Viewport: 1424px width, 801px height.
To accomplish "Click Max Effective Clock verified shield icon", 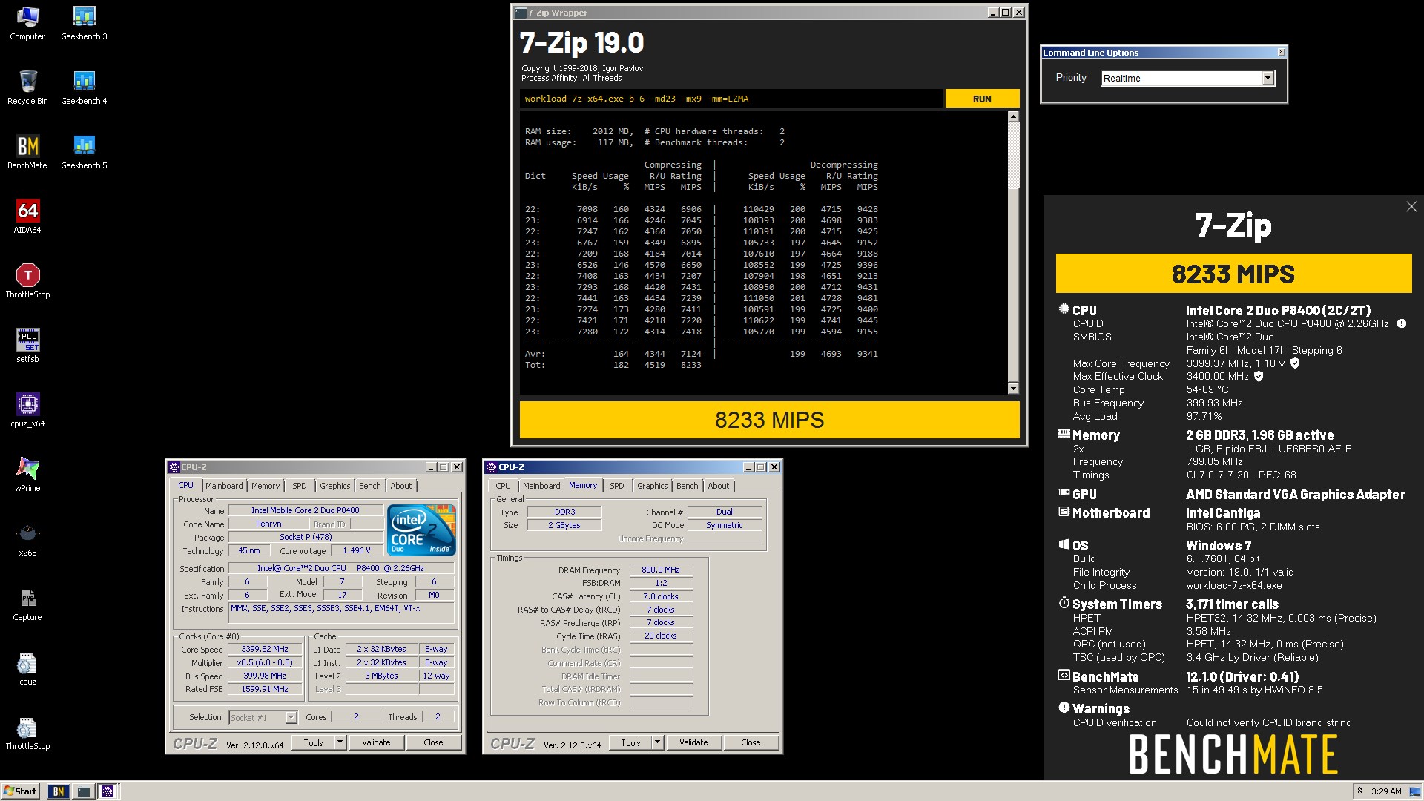I will tap(1259, 376).
